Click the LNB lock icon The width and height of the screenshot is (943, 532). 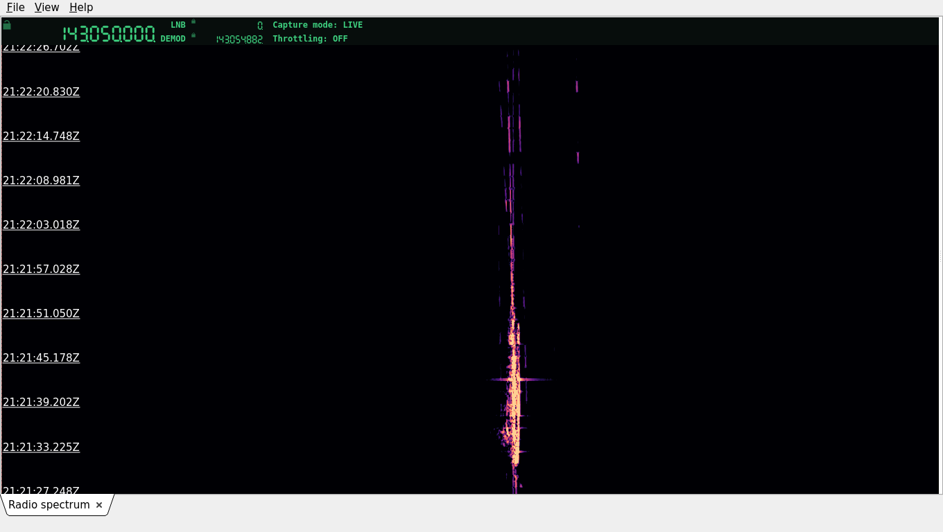[x=193, y=21]
